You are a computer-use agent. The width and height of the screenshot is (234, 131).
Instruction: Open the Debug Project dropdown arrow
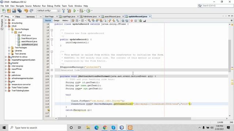85,11
